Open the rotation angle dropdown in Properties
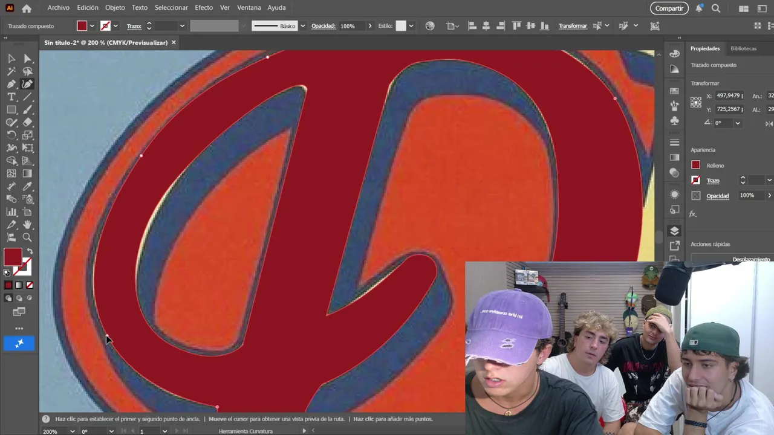774x435 pixels. click(x=737, y=123)
